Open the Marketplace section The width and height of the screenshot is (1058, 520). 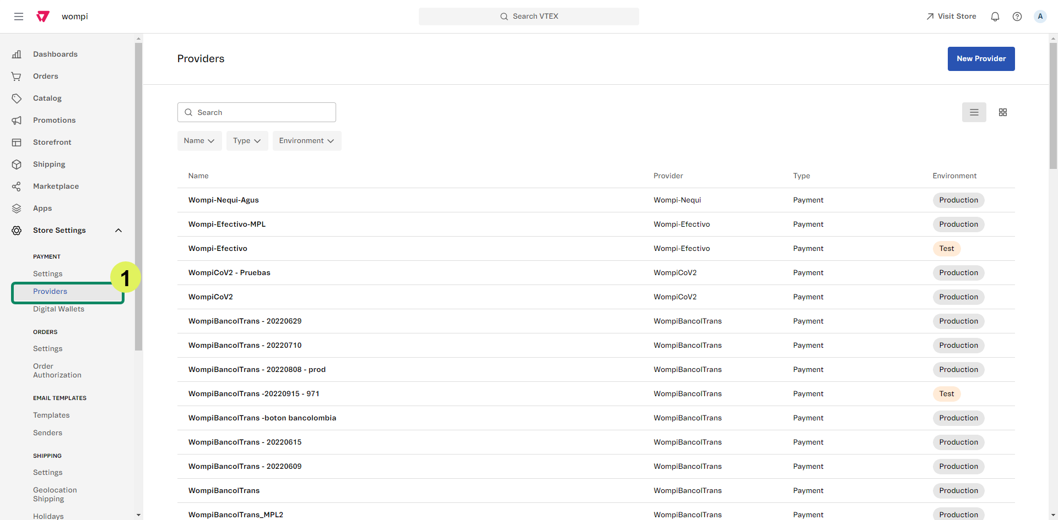click(56, 186)
